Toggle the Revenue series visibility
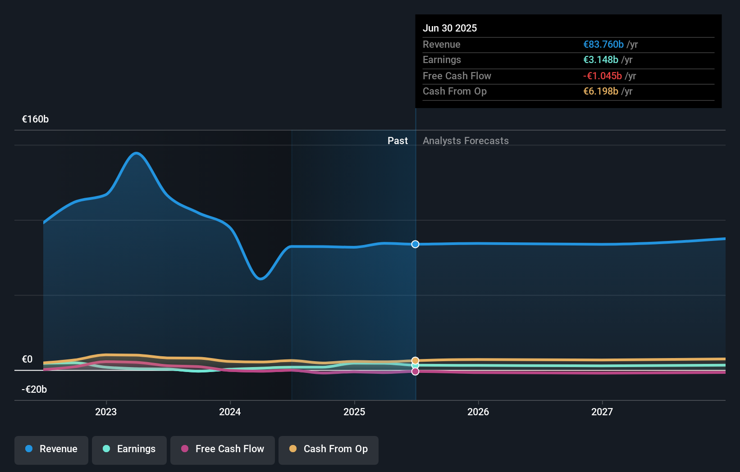Screen dimensions: 740x472 click(x=51, y=450)
